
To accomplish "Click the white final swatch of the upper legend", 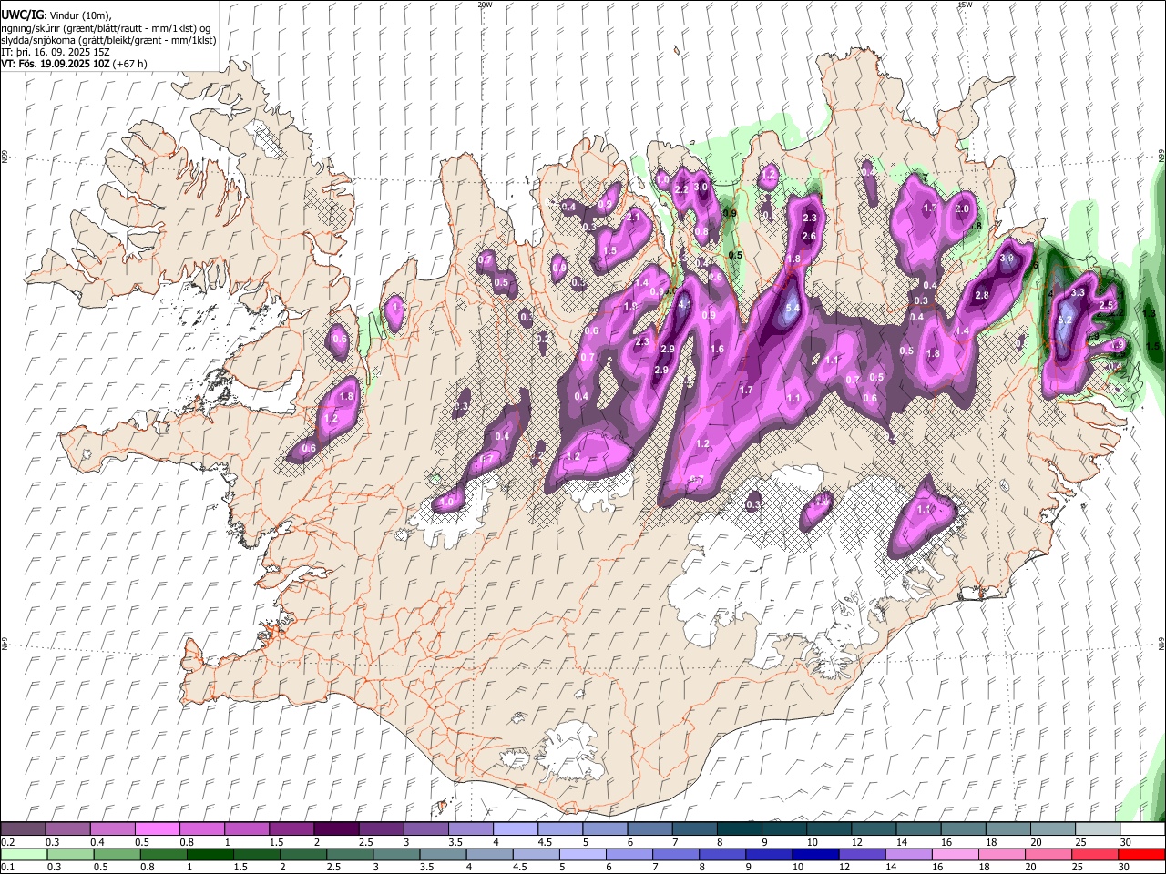I will [x=1142, y=828].
